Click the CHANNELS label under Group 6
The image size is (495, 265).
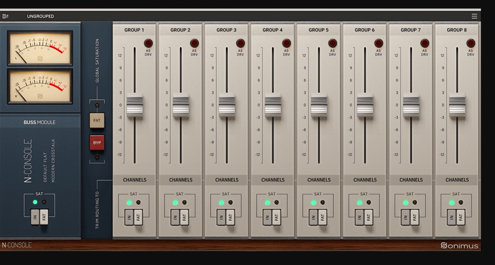365,180
